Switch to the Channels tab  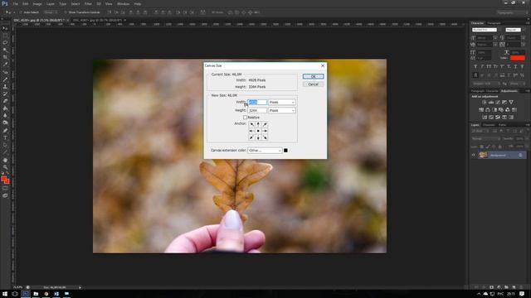[x=489, y=125]
